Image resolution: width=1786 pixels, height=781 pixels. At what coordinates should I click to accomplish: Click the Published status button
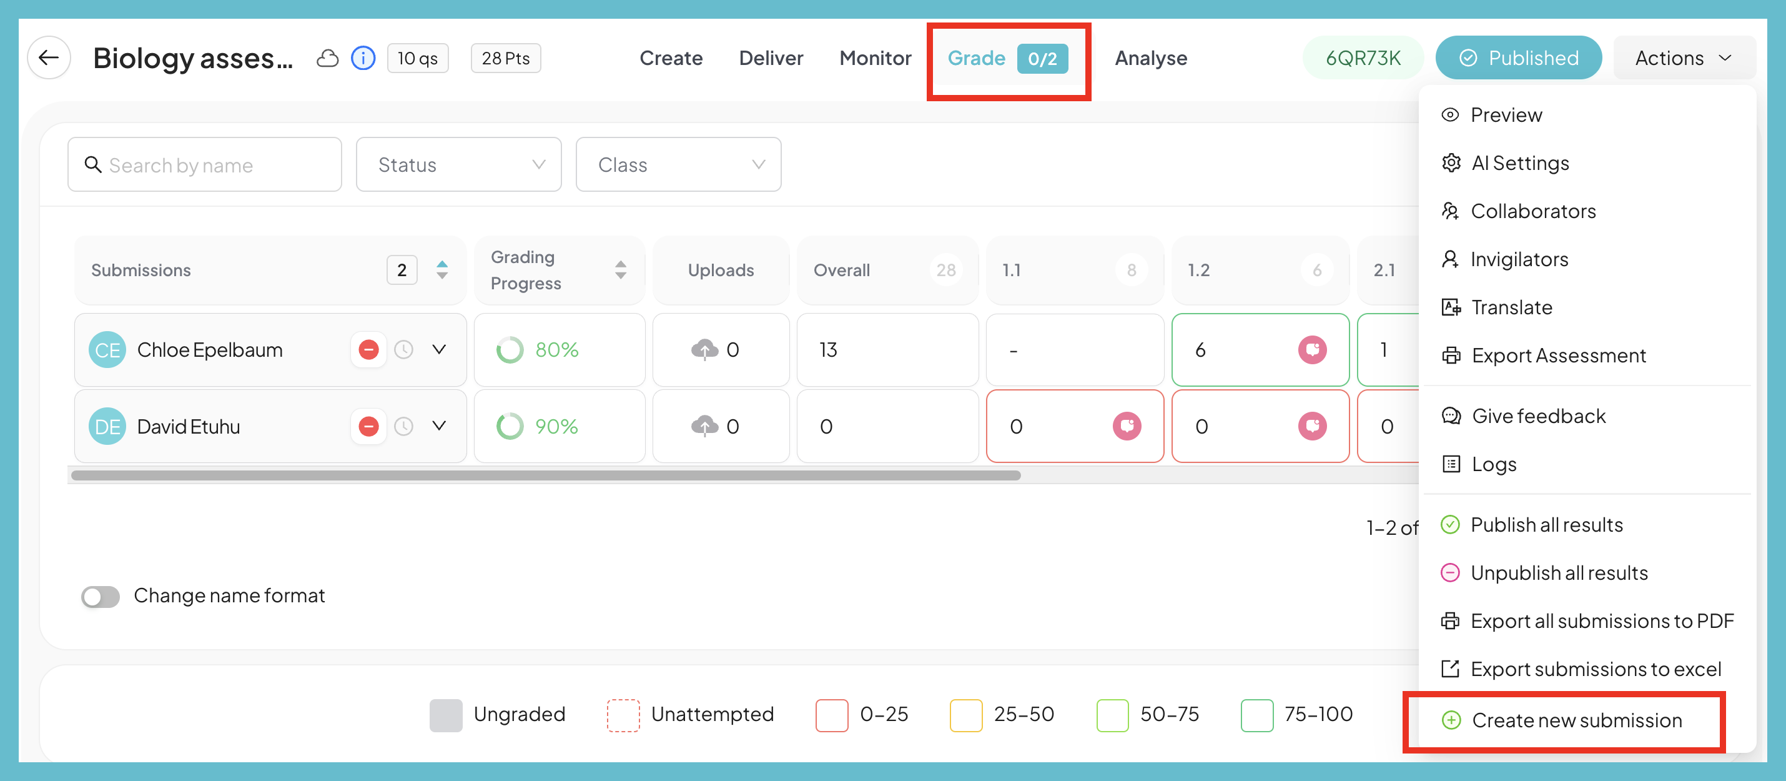(x=1518, y=57)
